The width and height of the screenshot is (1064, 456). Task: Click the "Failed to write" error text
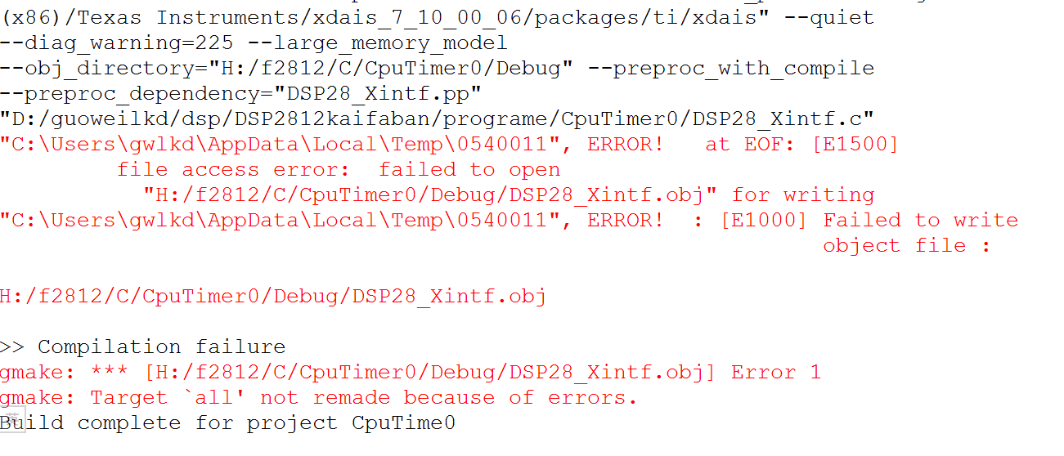[920, 220]
